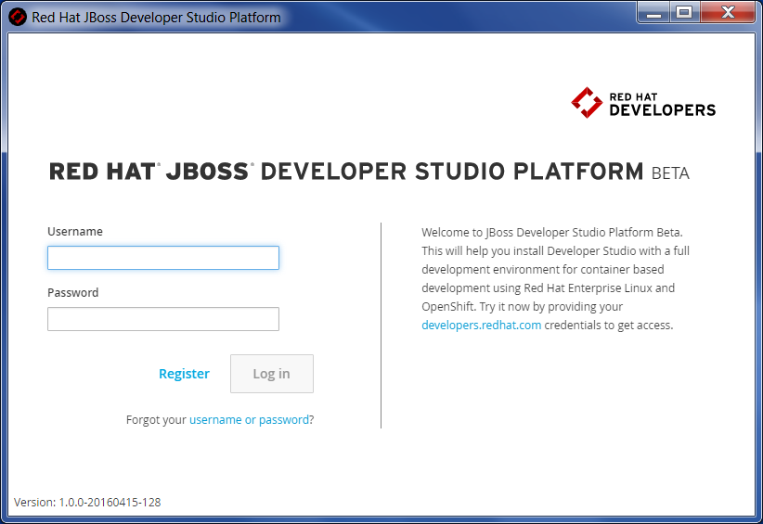This screenshot has height=524, width=763.
Task: Focus the Username input field
Action: tap(163, 258)
